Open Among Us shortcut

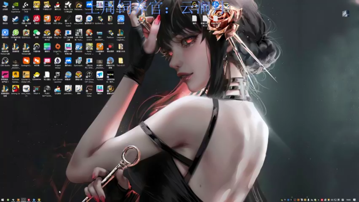16,88
